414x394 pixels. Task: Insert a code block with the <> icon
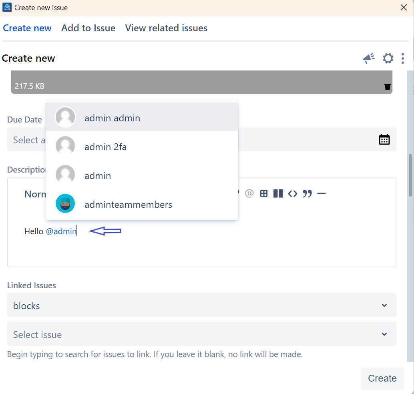coord(293,194)
